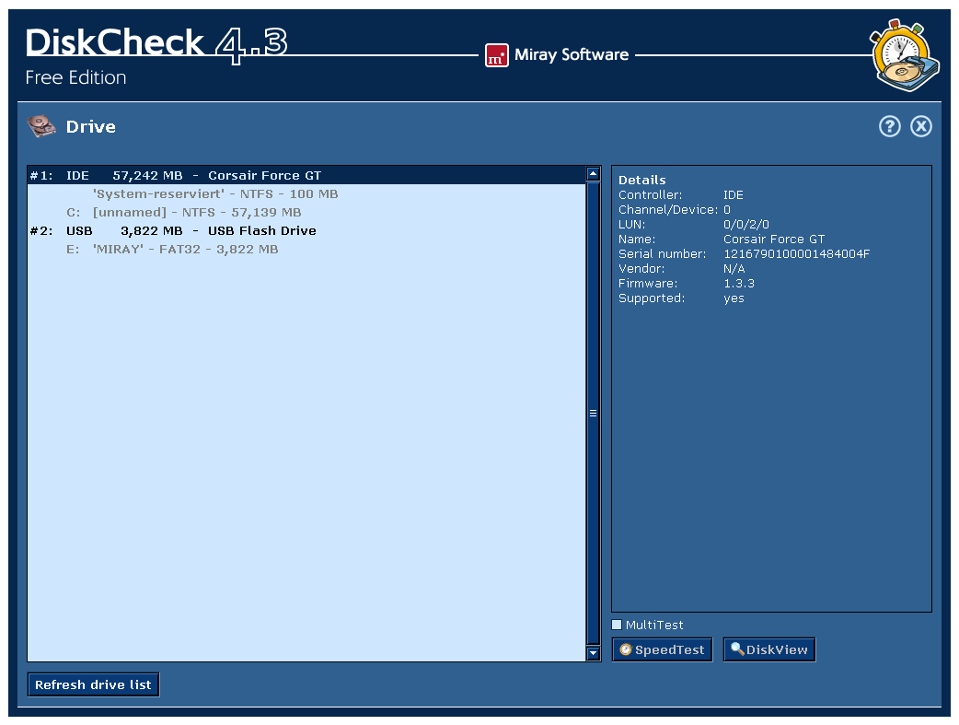
Task: Start the SpeedTest button
Action: click(x=663, y=649)
